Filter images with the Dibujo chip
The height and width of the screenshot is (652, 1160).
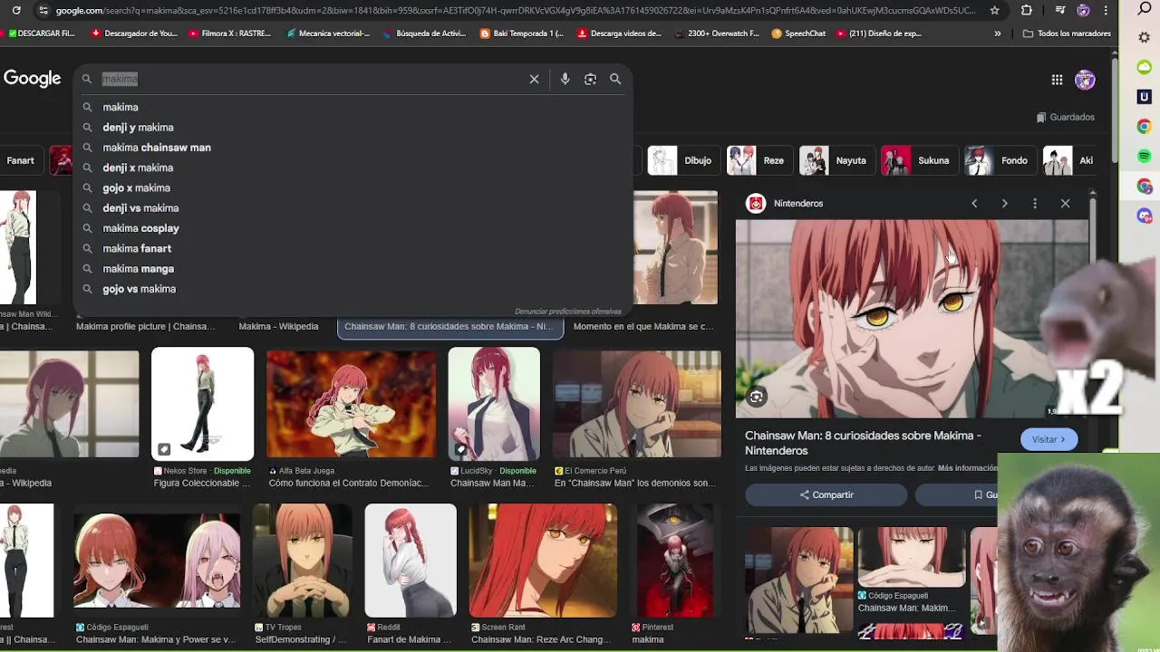[682, 160]
